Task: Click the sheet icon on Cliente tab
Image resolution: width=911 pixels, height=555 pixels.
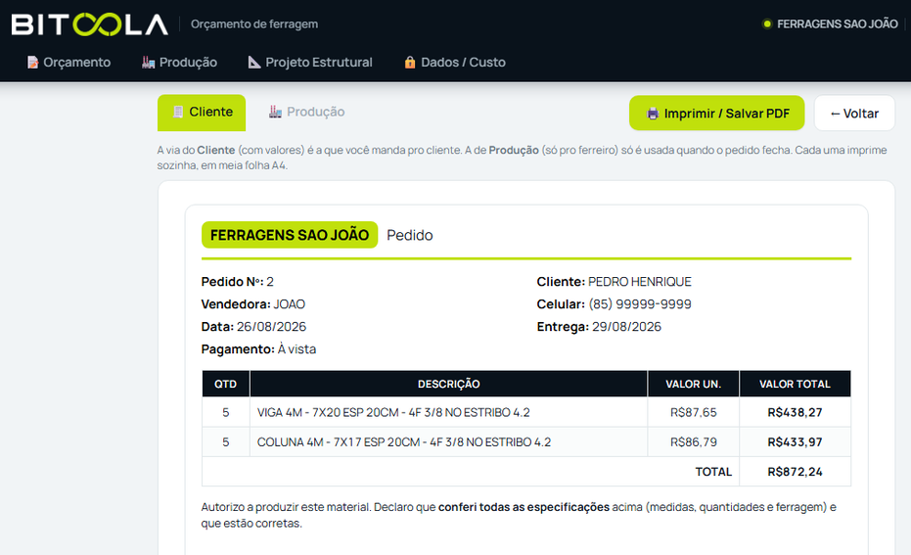Action: (x=178, y=112)
